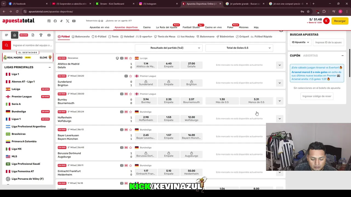
Task: Favorite the Eintracht Frankfurt vs Heidenheim star
Action: point(131,165)
